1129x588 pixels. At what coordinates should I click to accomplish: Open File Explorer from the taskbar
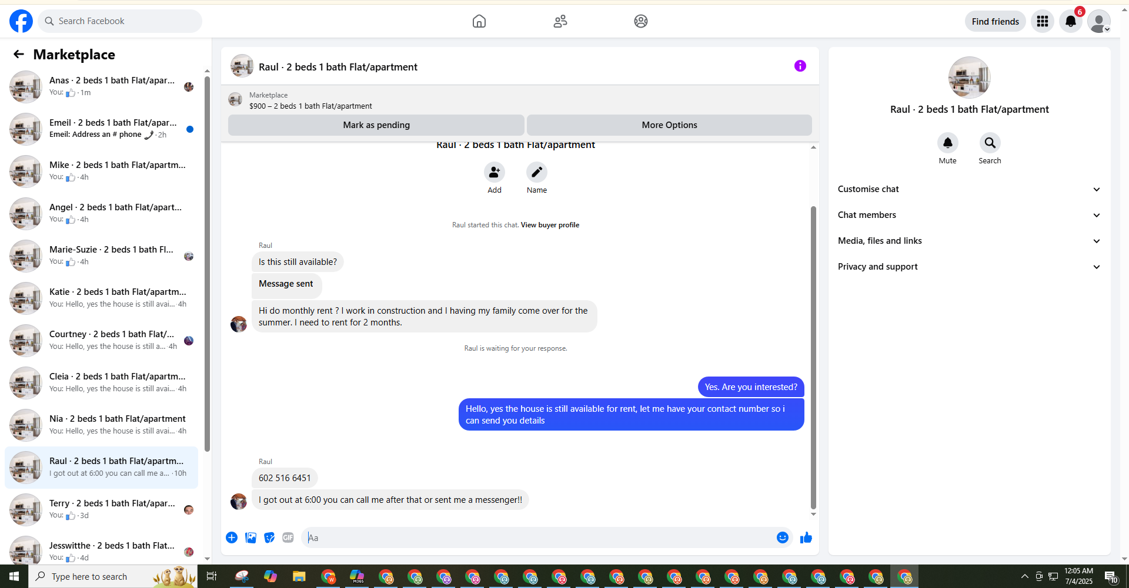click(x=299, y=576)
